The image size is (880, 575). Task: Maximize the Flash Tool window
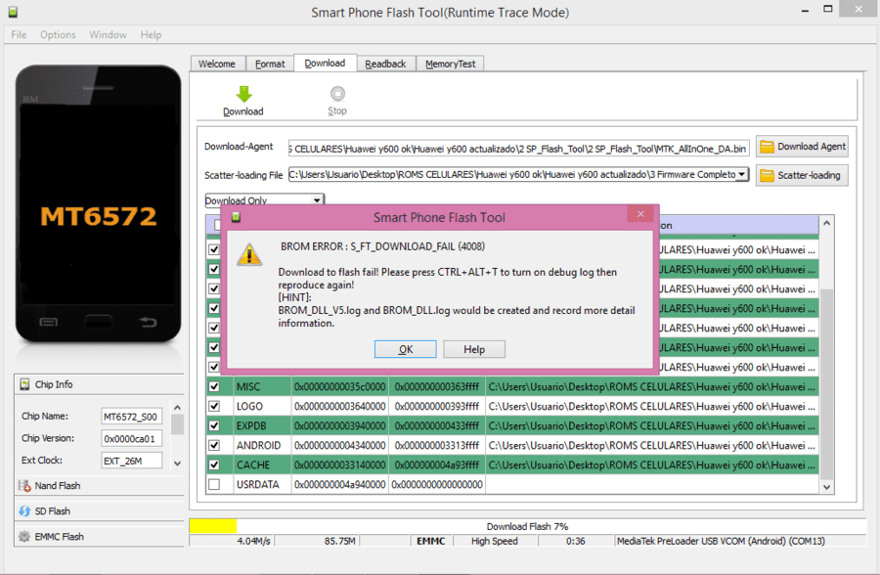click(x=828, y=9)
